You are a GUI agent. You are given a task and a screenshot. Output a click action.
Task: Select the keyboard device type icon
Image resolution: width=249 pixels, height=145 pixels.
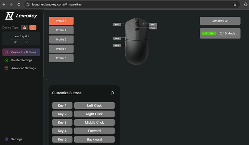24,27
